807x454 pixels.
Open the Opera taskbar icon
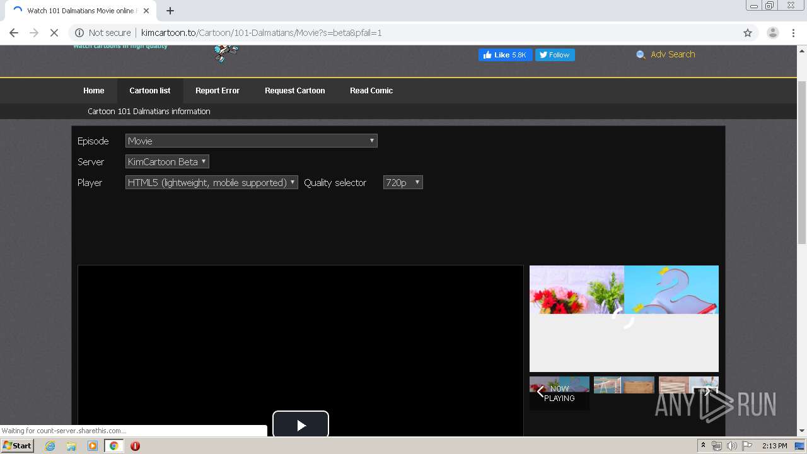click(x=135, y=446)
